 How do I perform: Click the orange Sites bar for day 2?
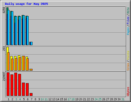tap(12, 65)
